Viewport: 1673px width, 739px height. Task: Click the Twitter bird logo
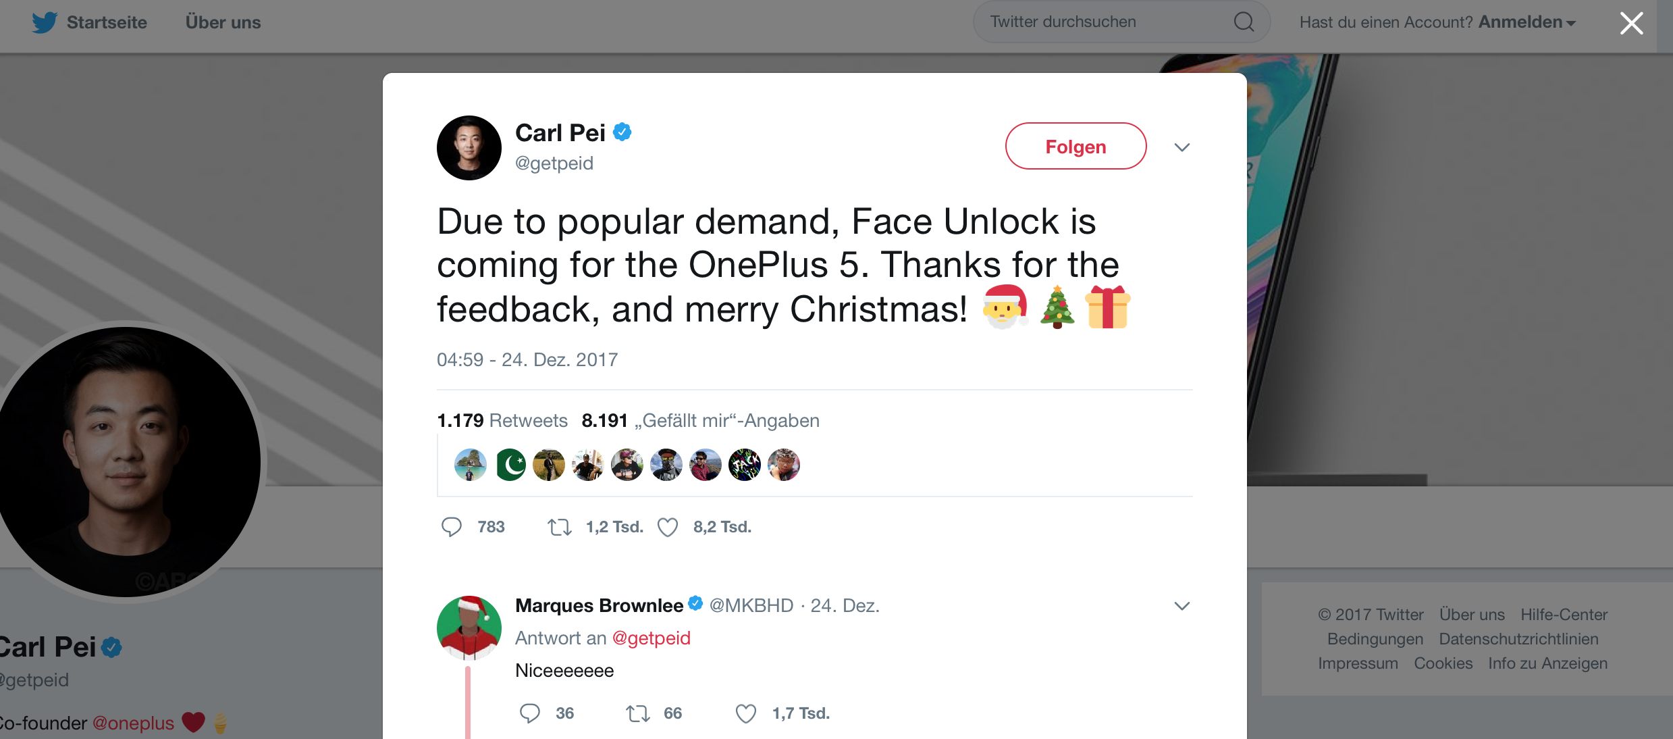[x=45, y=22]
